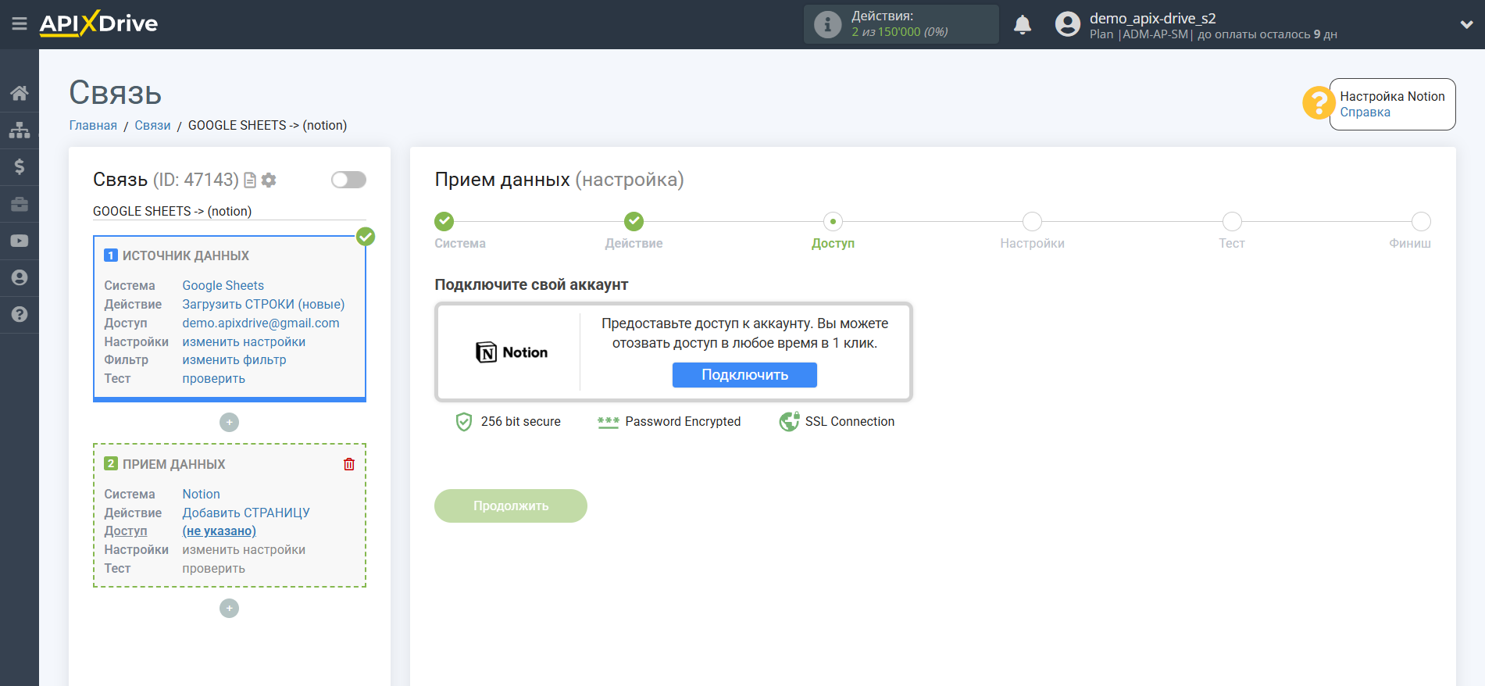Open Загрузить СТРОКИ (новые) action link

(x=263, y=304)
